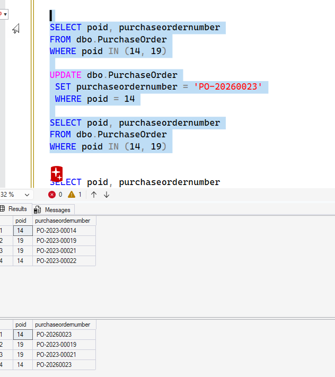Viewport: 335px width, 377px height.
Task: Select row header 2 in first grid
Action: tap(2, 241)
